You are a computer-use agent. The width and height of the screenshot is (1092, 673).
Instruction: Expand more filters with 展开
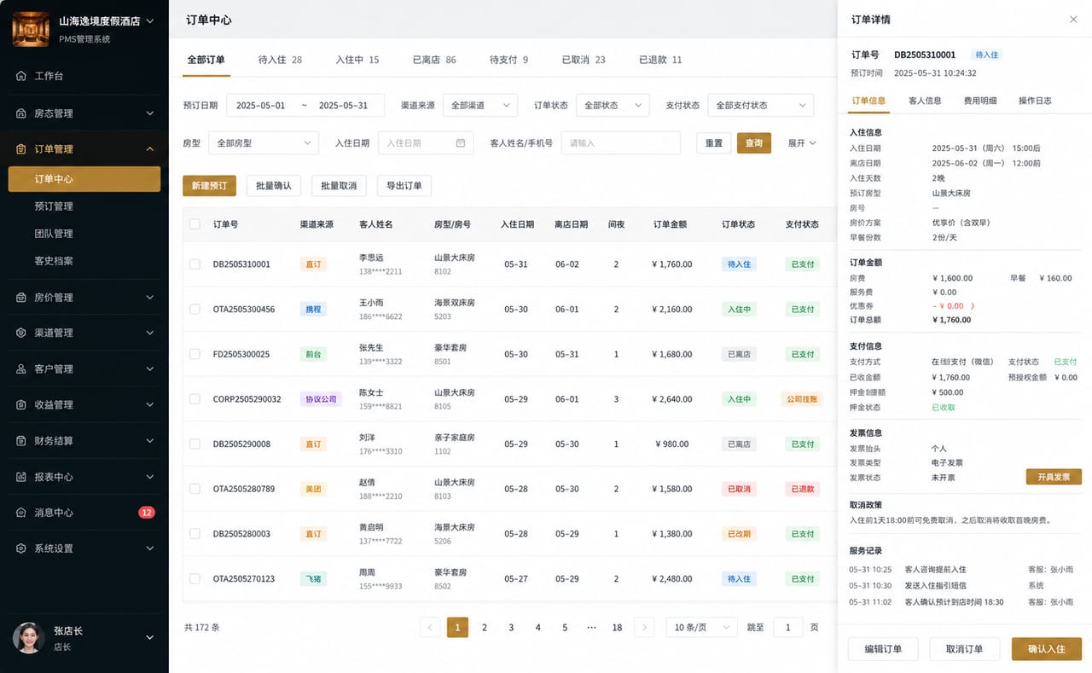[802, 143]
